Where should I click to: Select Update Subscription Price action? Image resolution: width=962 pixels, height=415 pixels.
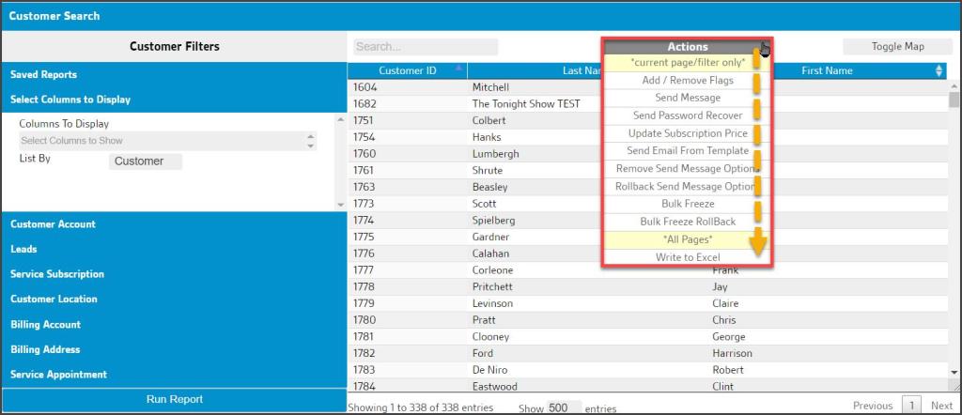click(687, 133)
